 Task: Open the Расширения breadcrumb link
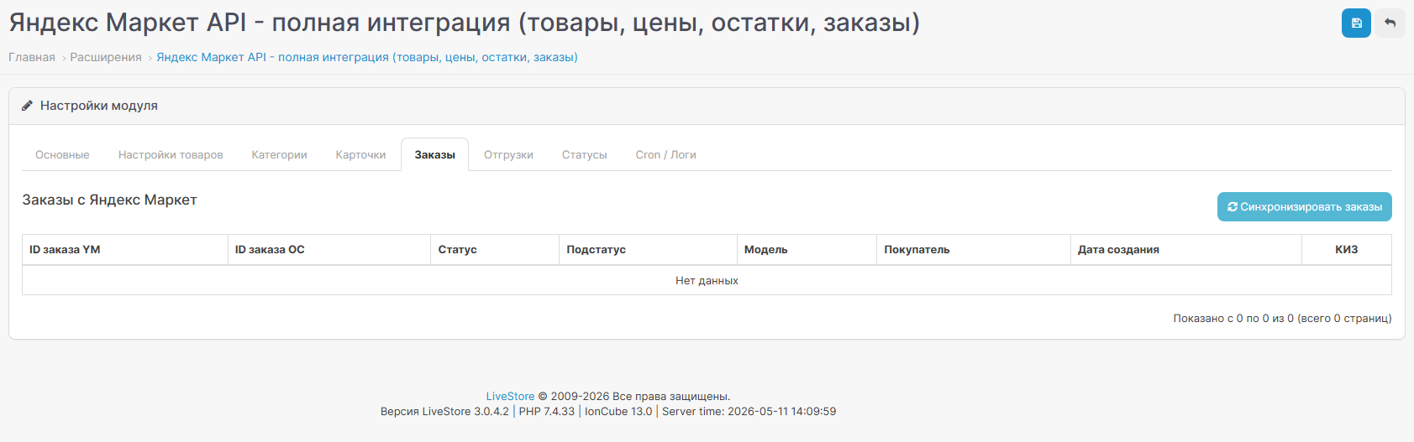point(106,57)
